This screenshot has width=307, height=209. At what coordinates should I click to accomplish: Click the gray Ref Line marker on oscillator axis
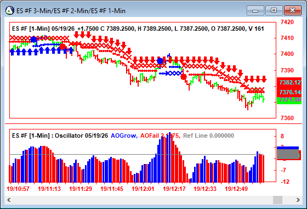288,154
